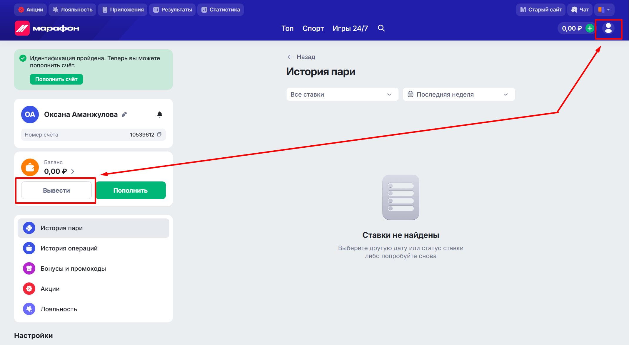Viewport: 629px width, 345px height.
Task: Select Бонусы и промокоды menu row
Action: pyautogui.click(x=94, y=269)
